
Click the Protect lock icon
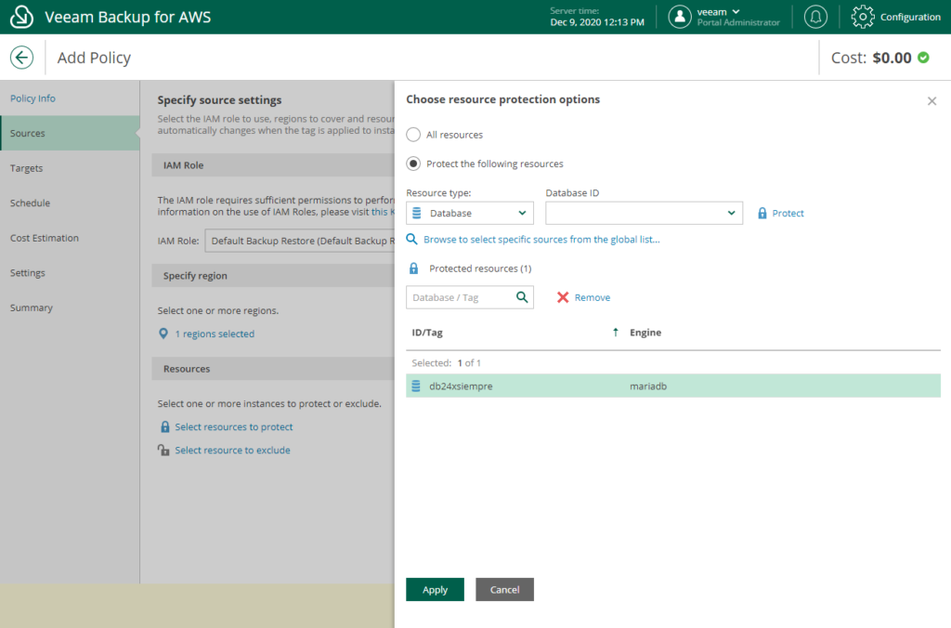[762, 213]
